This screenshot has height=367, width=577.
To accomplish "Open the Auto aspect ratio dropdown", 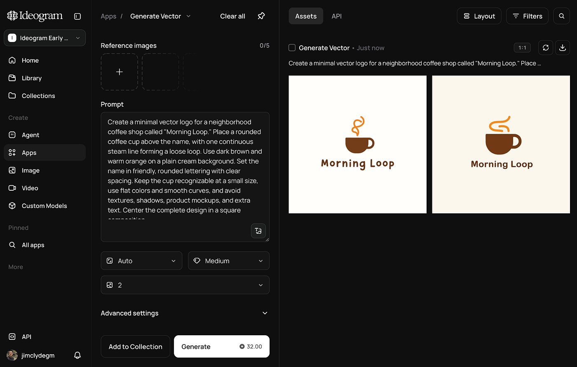I will (141, 261).
